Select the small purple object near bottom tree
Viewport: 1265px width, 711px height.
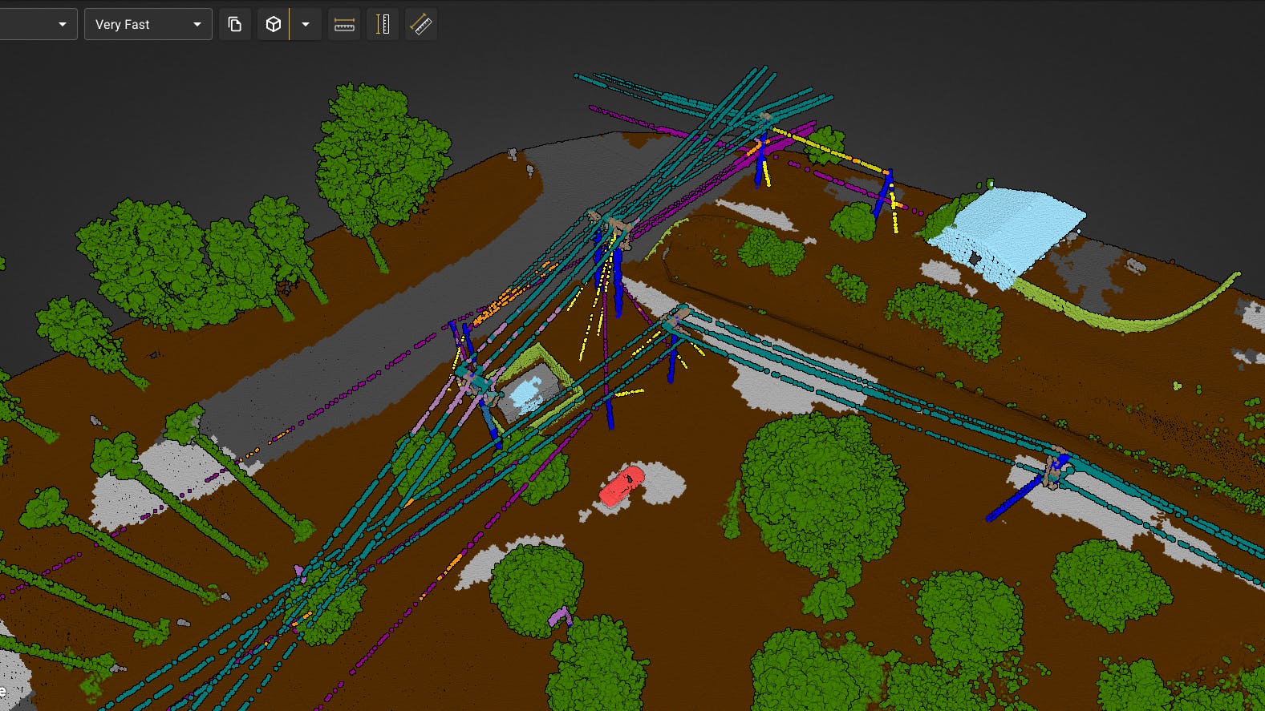point(559,617)
